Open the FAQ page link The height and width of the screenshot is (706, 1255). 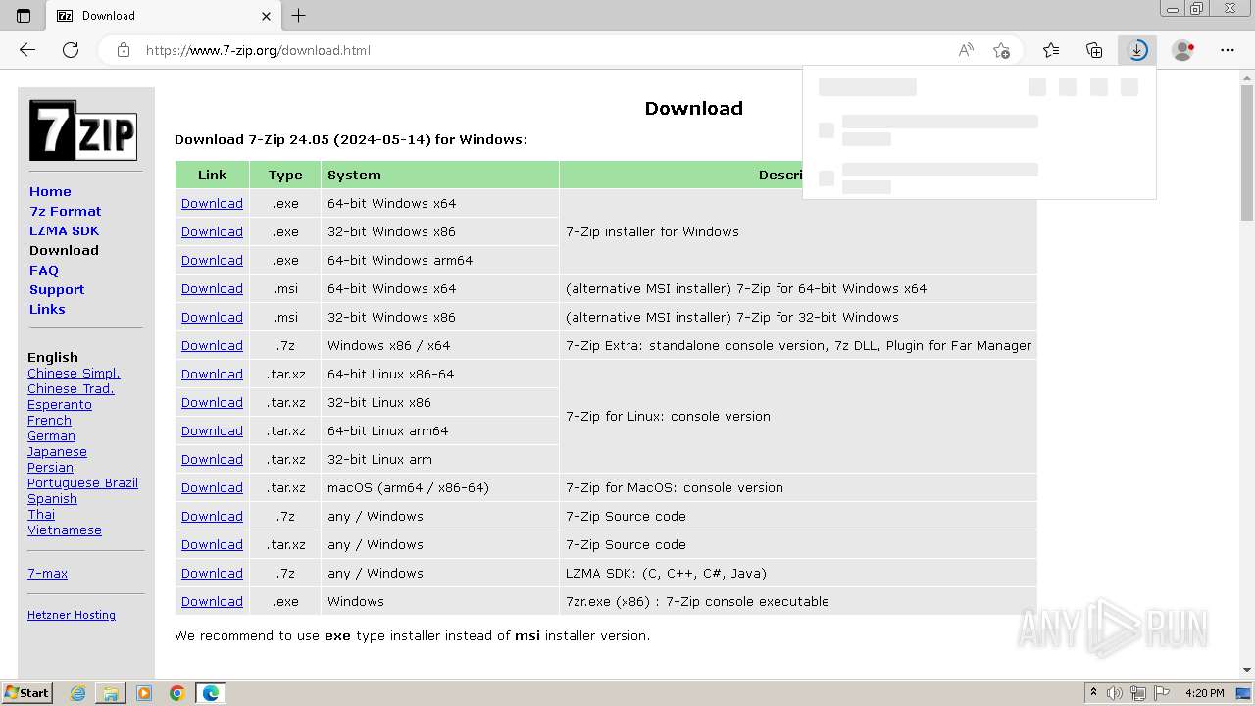(x=44, y=270)
